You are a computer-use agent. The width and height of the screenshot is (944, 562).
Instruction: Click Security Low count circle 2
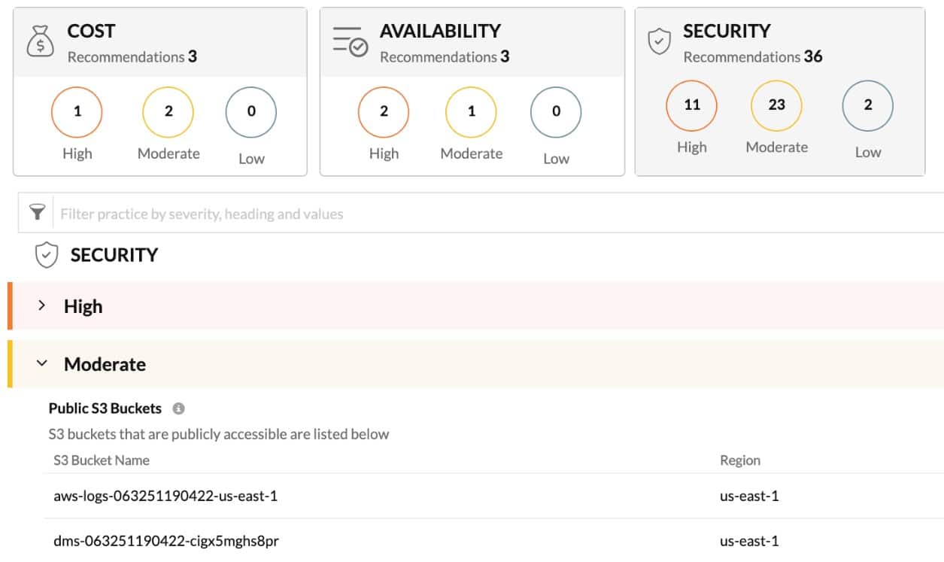[868, 105]
